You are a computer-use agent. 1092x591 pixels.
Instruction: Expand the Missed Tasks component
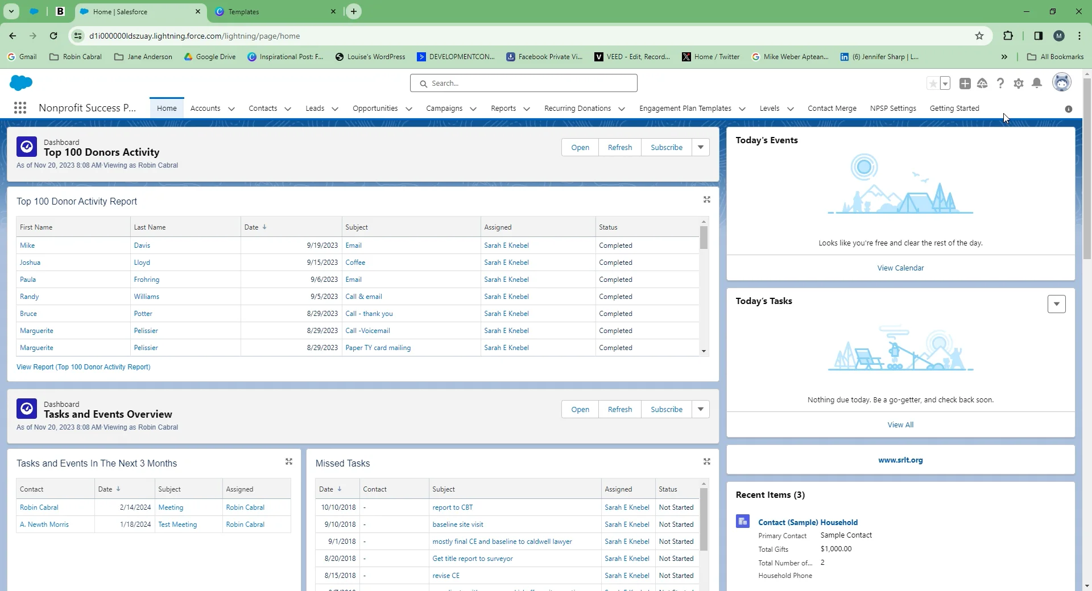707,461
